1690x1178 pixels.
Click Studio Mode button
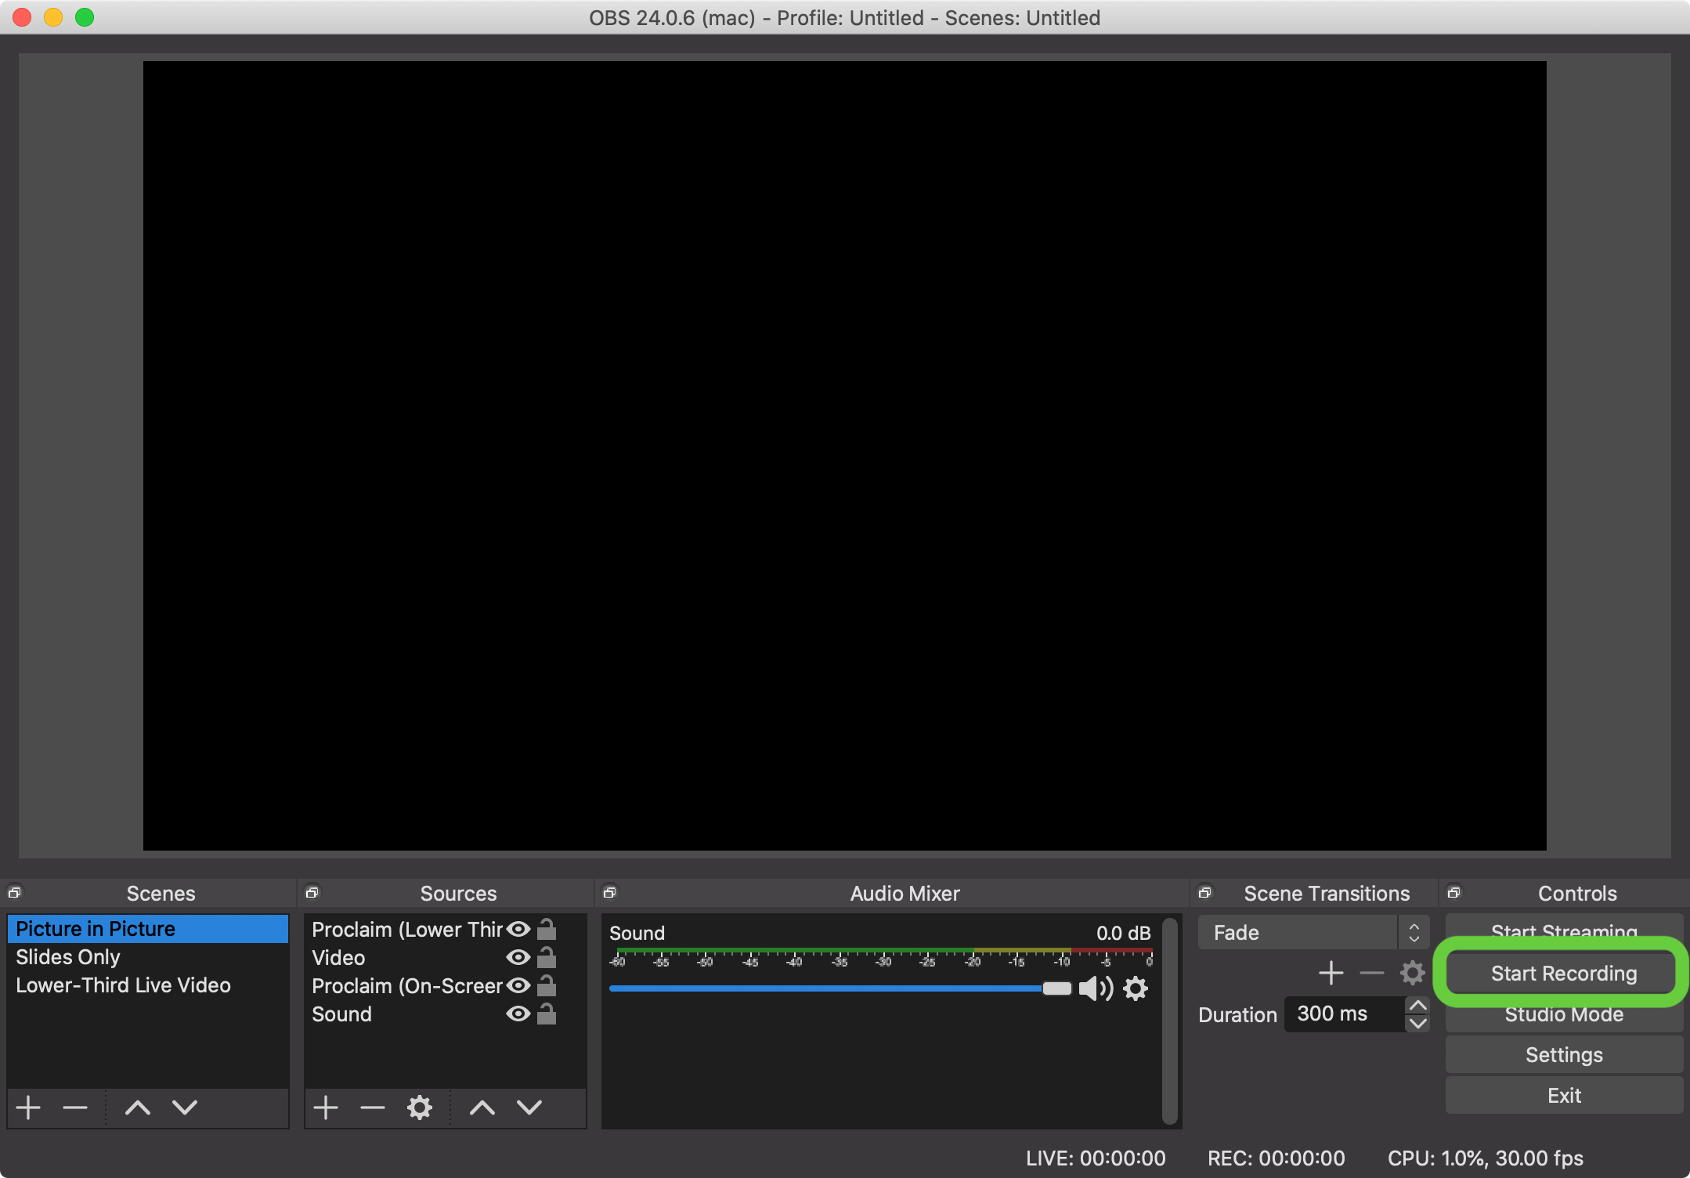click(1564, 1012)
